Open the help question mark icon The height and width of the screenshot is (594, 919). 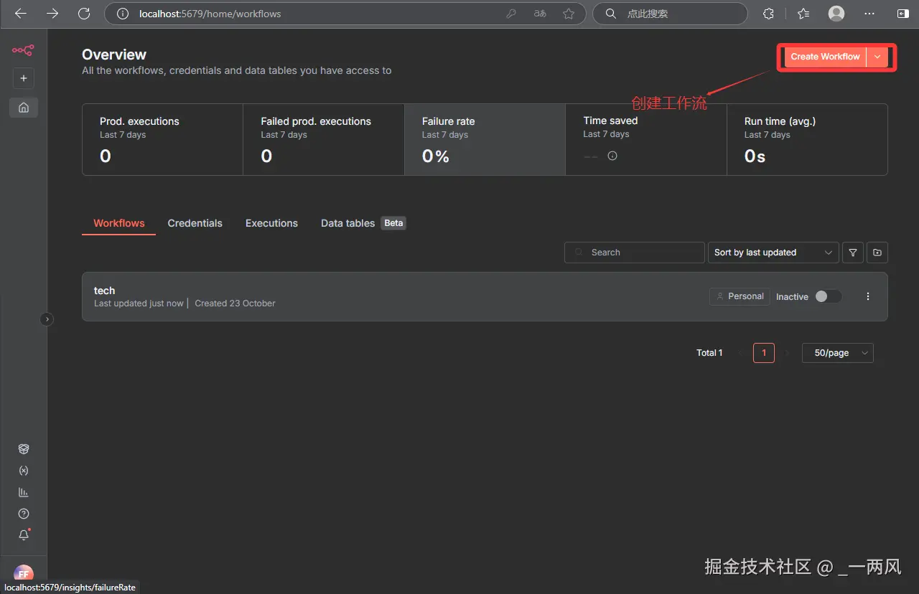(24, 514)
